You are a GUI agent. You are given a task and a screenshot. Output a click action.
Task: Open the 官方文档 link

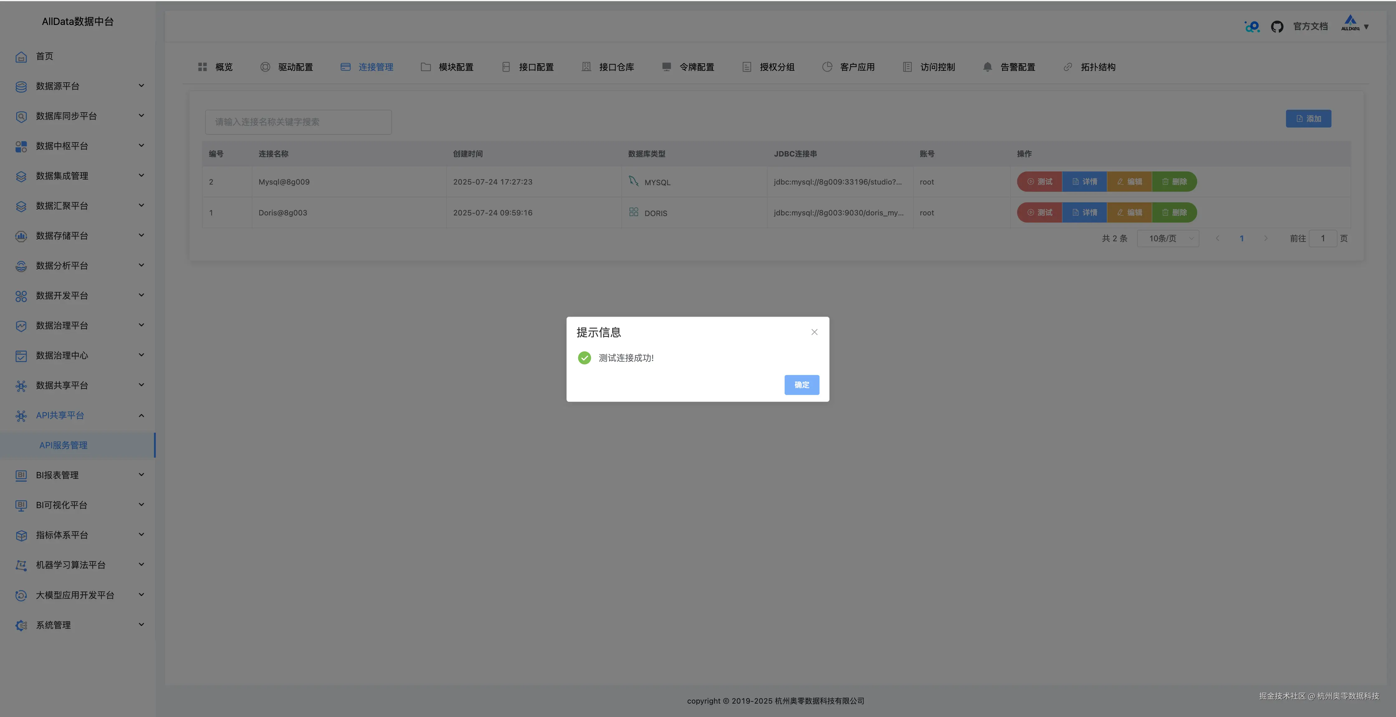point(1310,26)
